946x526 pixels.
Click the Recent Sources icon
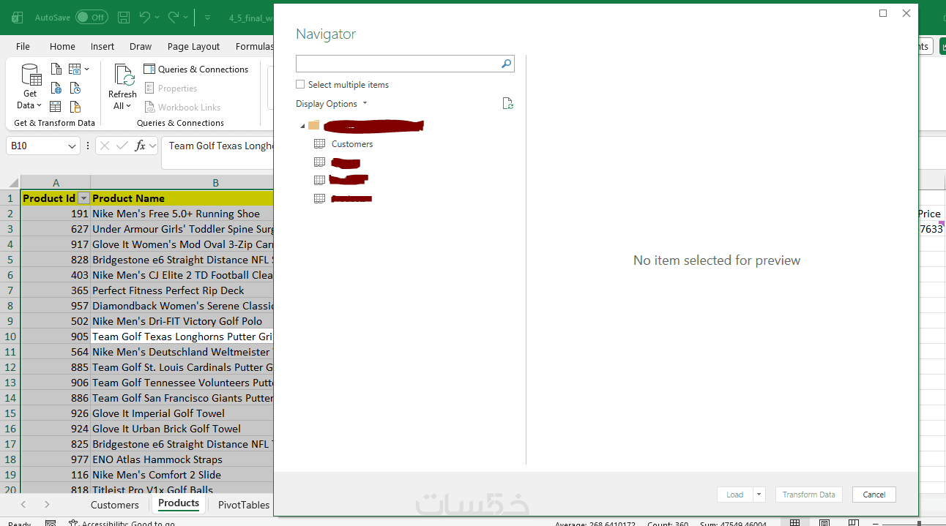(x=75, y=88)
